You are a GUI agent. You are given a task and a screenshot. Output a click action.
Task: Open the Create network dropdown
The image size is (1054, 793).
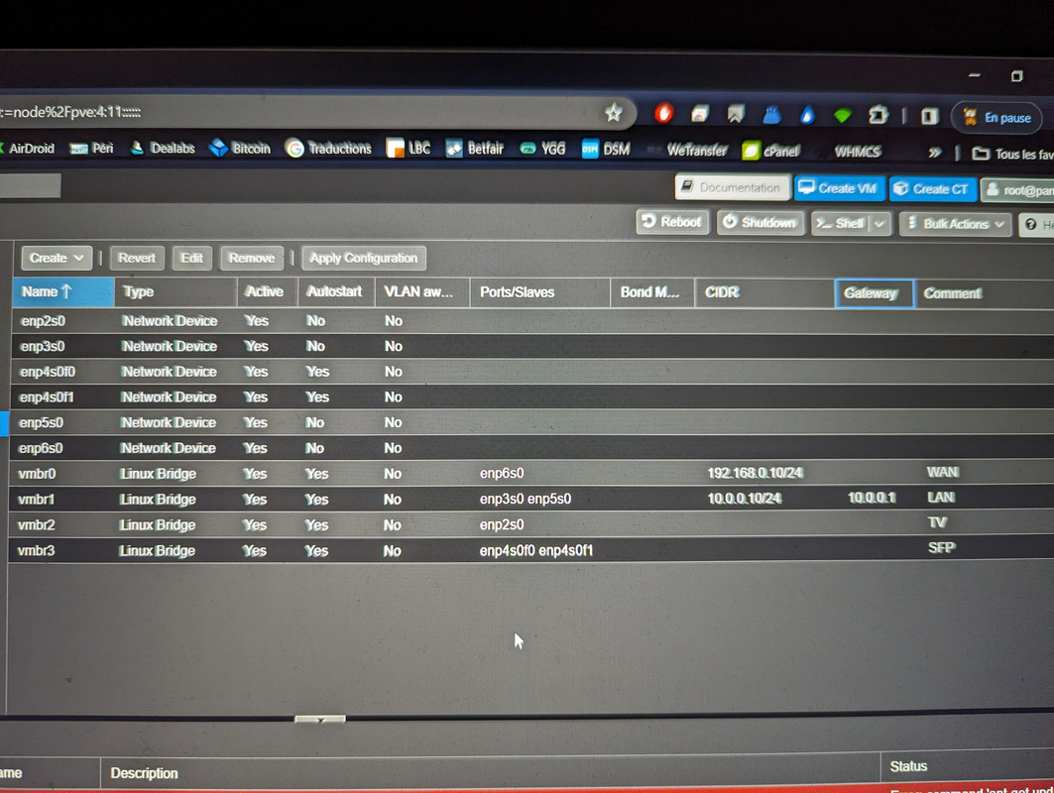click(57, 258)
